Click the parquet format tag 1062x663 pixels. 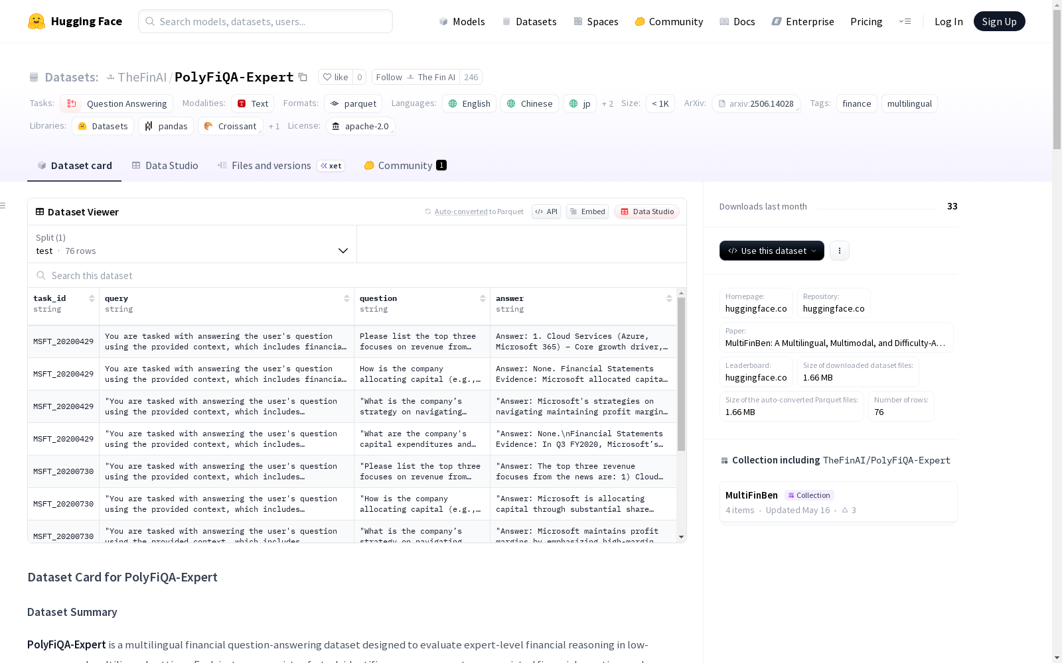(x=353, y=103)
